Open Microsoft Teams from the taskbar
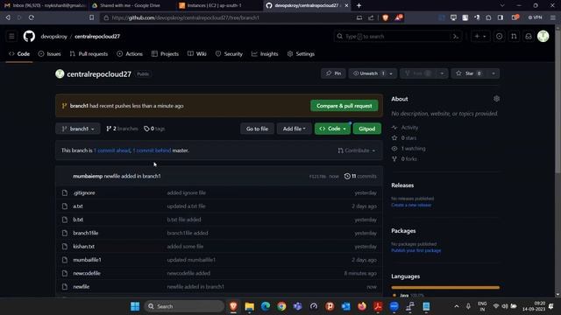The width and height of the screenshot is (561, 315). point(298,306)
